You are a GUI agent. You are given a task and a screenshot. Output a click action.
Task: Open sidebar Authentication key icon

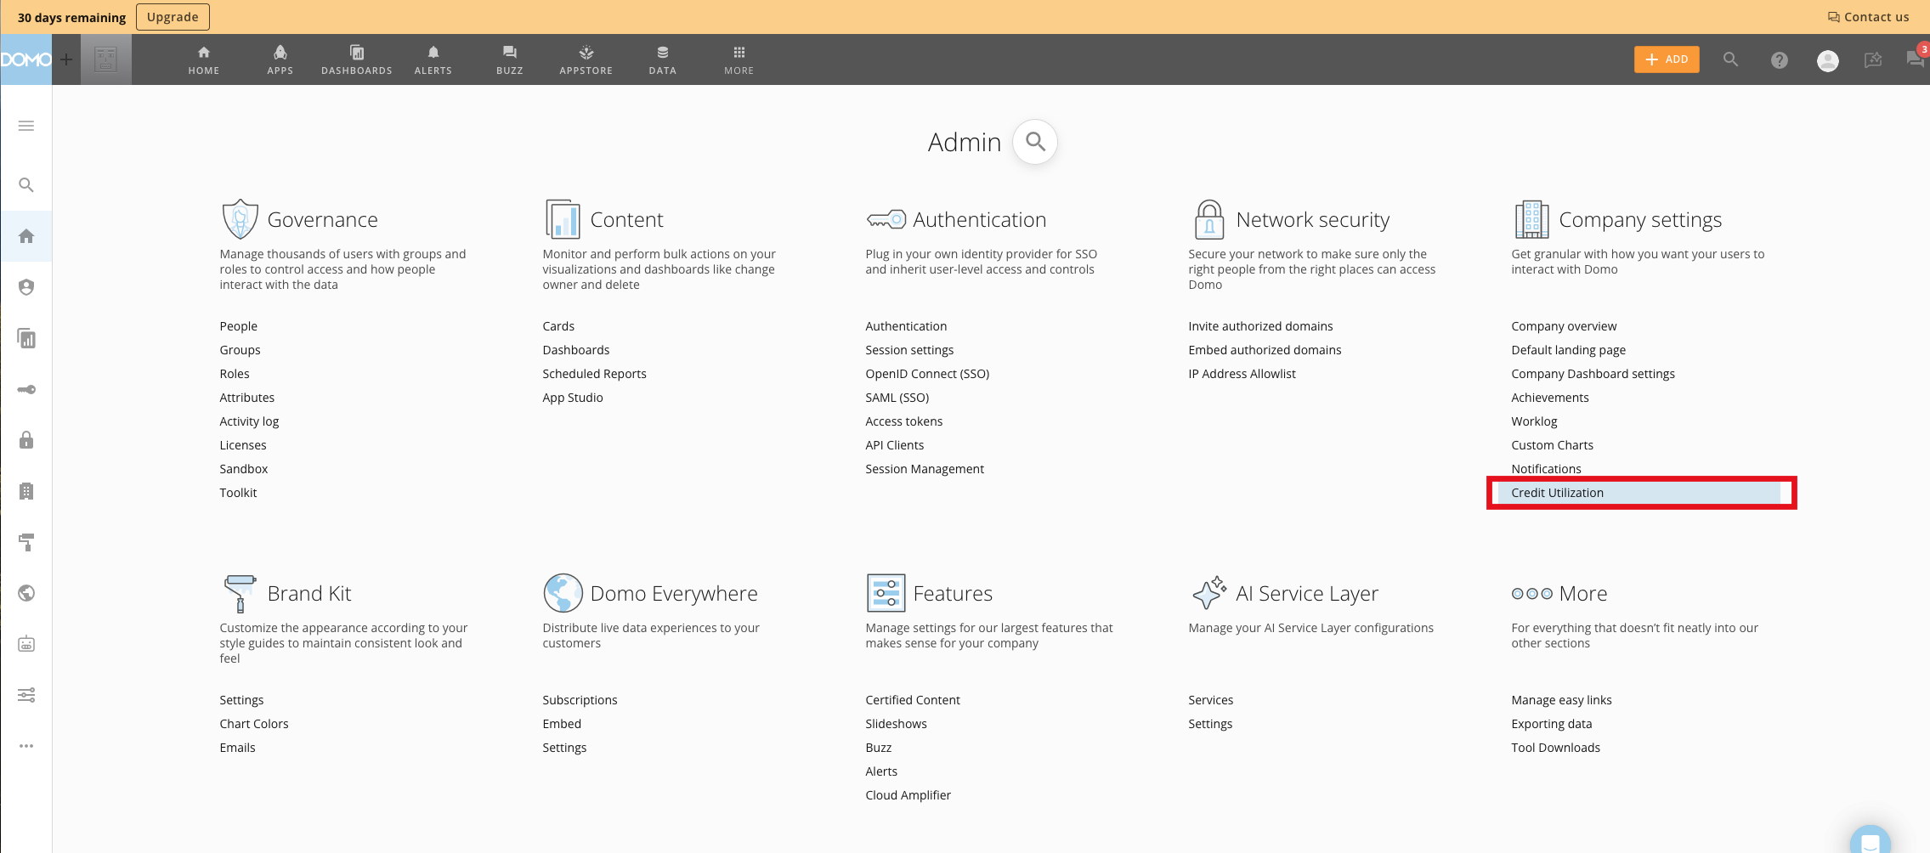tap(26, 389)
